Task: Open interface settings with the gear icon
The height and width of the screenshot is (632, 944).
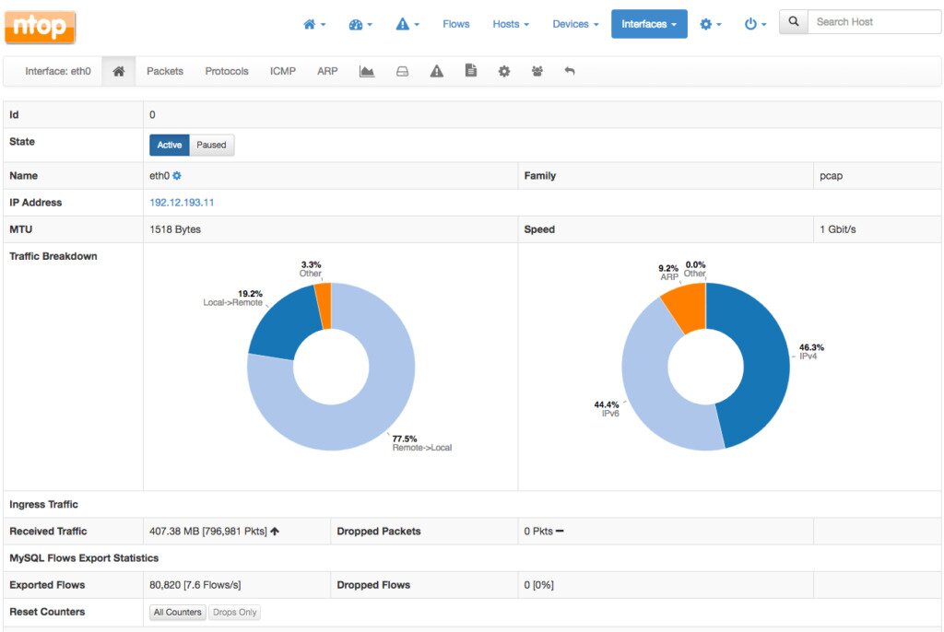Action: pyautogui.click(x=504, y=71)
